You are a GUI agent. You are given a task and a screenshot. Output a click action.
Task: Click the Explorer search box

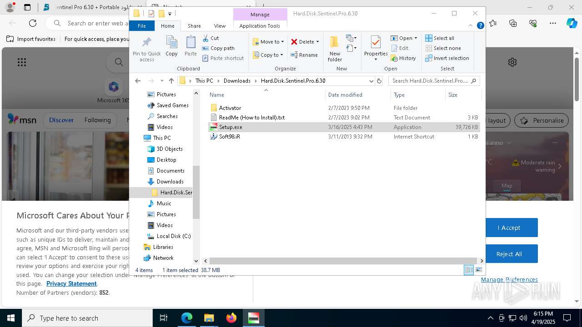(434, 81)
